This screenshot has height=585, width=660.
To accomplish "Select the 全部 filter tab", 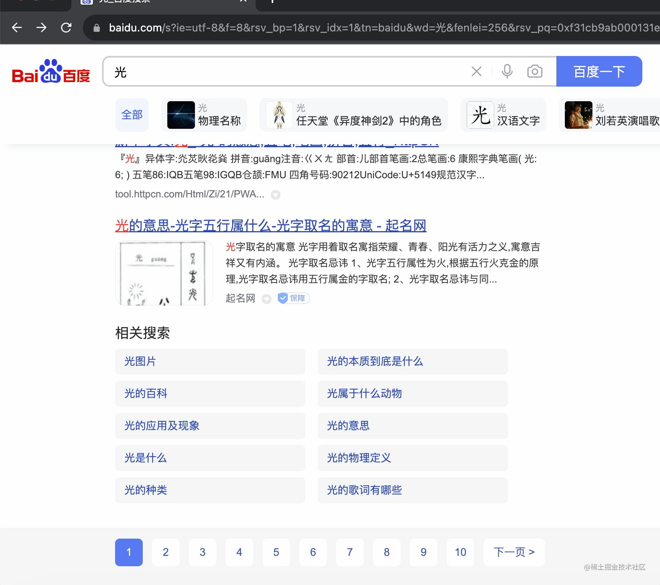I will (132, 115).
